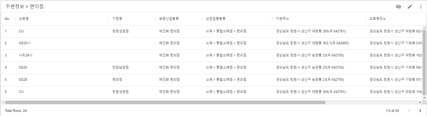Screen dimensions: 427x116
Task: Click the No. column header
Action: click(7, 19)
